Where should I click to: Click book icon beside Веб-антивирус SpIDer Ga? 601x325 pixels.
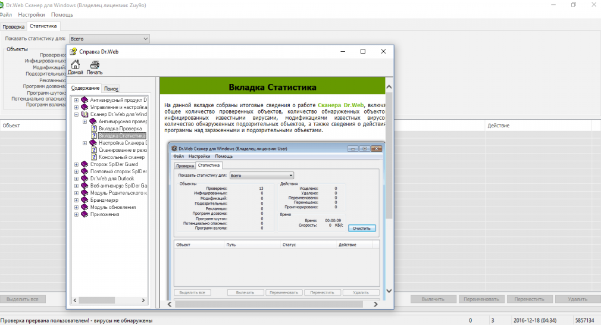84,186
